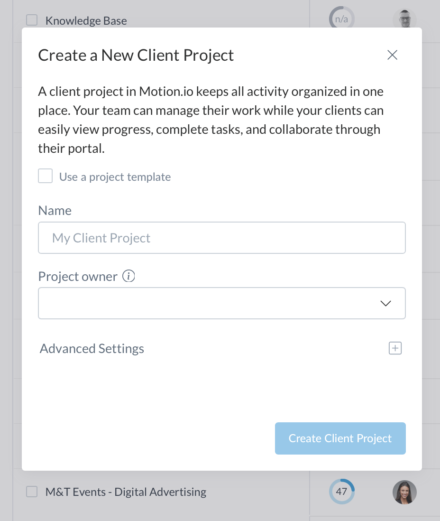The height and width of the screenshot is (521, 440).
Task: Click the 47 progress ring for M&T Events
Action: (341, 492)
